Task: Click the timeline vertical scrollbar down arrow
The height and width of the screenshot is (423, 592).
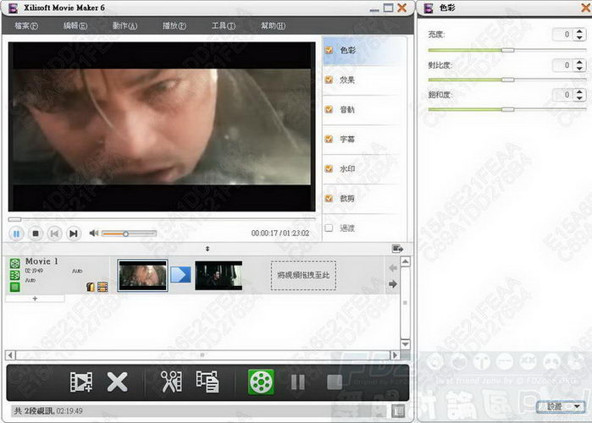Action: point(405,343)
